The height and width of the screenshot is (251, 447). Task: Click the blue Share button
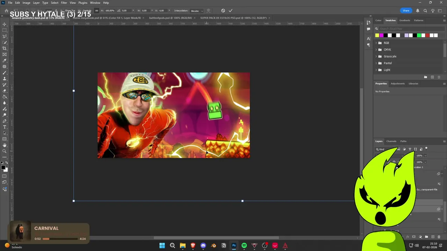[x=406, y=10]
